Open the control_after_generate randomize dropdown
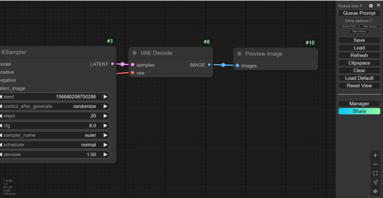This screenshot has height=198, width=383. click(x=84, y=106)
